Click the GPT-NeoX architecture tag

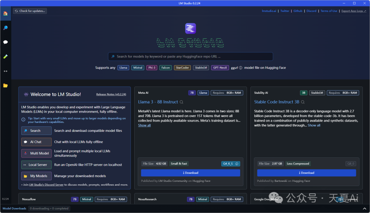[220, 68]
